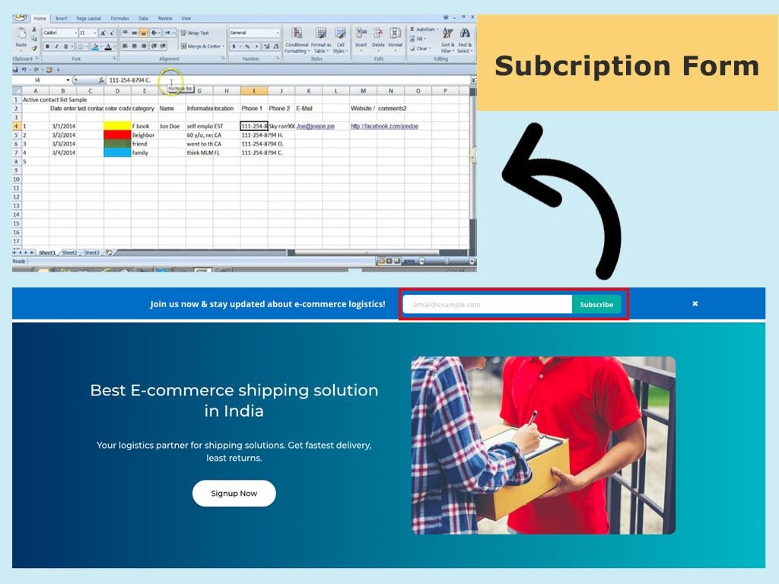The height and width of the screenshot is (584, 779).
Task: Select the Sheet3 worksheet tab
Action: click(91, 252)
